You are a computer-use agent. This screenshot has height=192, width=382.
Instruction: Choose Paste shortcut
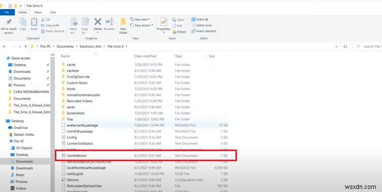click(53, 31)
